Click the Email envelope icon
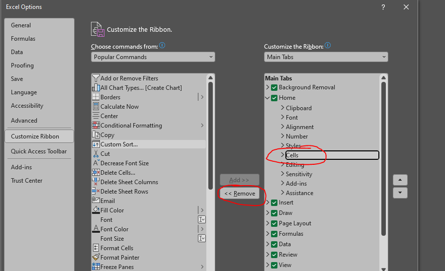The width and height of the screenshot is (445, 271). point(96,200)
